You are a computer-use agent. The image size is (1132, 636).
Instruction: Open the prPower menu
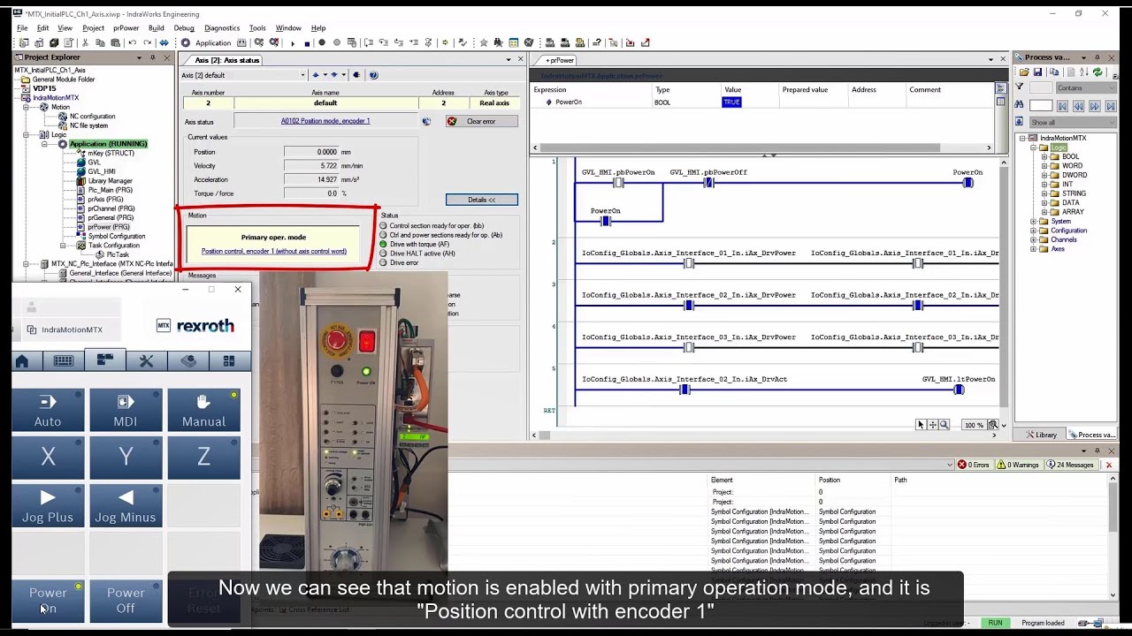click(x=126, y=28)
